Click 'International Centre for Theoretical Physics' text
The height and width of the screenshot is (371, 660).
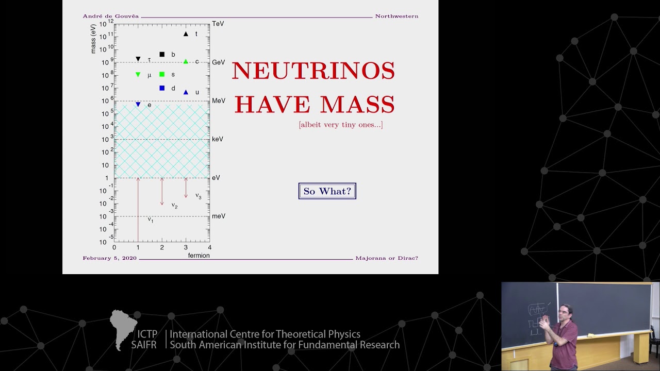[x=265, y=334]
